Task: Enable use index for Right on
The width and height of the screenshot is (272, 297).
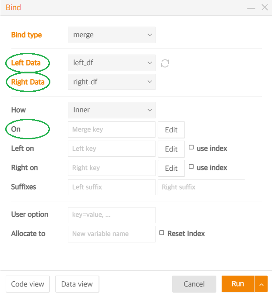Action: (191, 166)
